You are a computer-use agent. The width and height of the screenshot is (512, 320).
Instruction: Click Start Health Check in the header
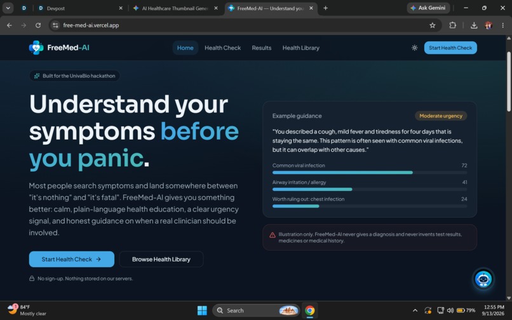[450, 48]
